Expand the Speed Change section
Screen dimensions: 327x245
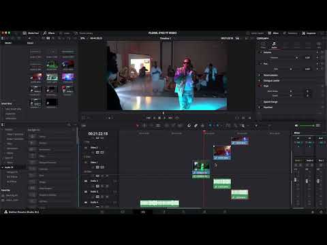tap(270, 102)
